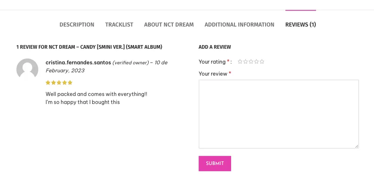This screenshot has height=193, width=374.
Task: Pick the third rating star
Action: 251,62
